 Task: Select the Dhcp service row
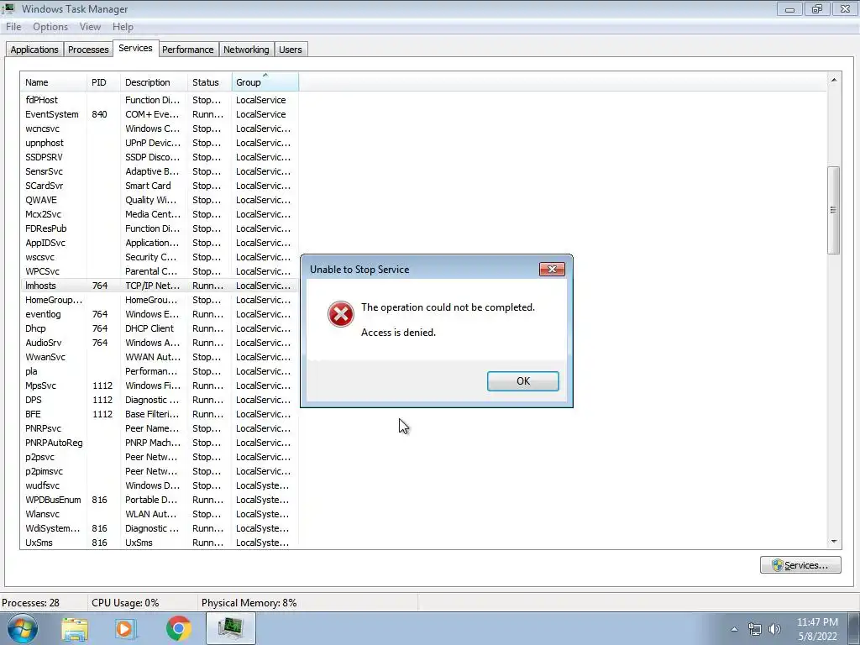(x=159, y=328)
